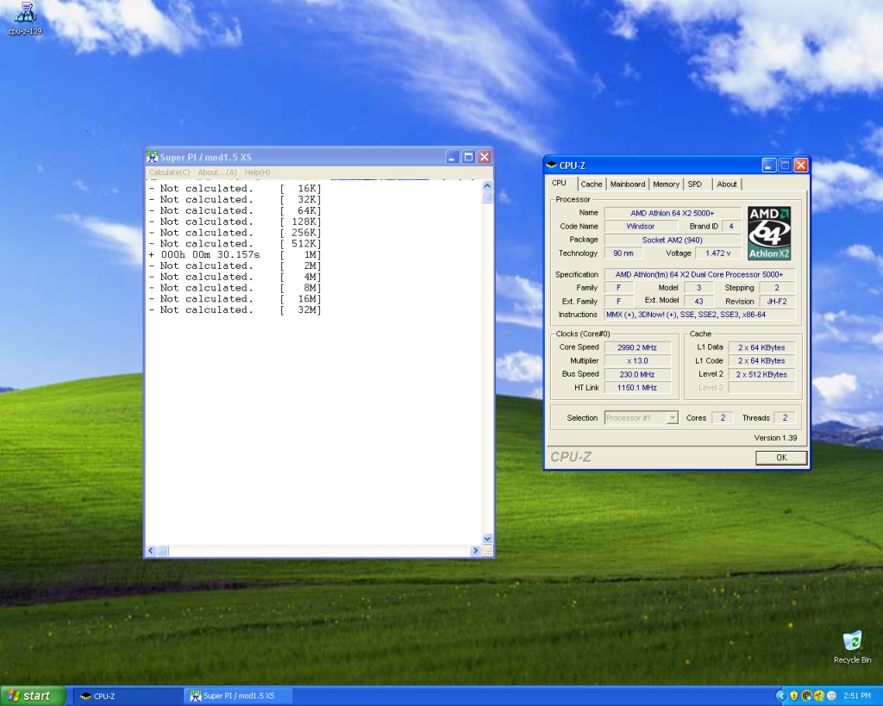The image size is (883, 706).
Task: Switch to the Mainboard tab
Action: (628, 184)
